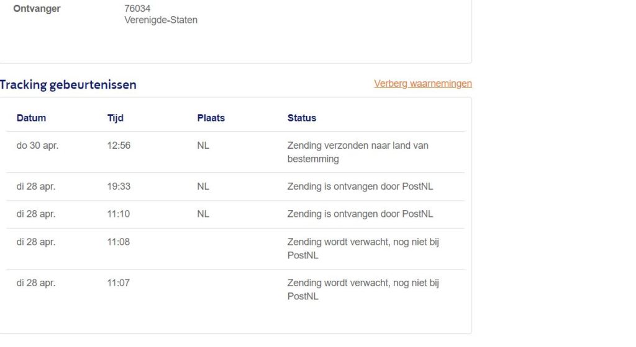
Task: Click 'NL' in the 12:56 row
Action: [x=203, y=146]
